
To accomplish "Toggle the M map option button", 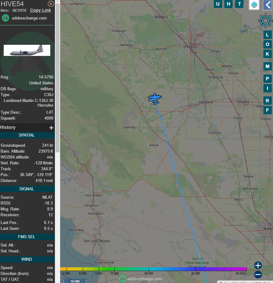I will [267, 66].
